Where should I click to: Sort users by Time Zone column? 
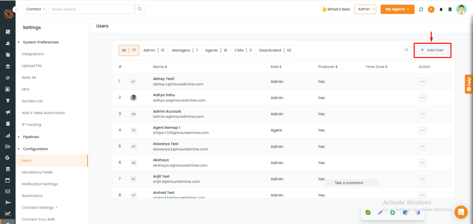click(376, 67)
